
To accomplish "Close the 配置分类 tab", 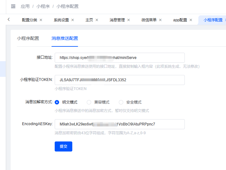I will point(41,20).
